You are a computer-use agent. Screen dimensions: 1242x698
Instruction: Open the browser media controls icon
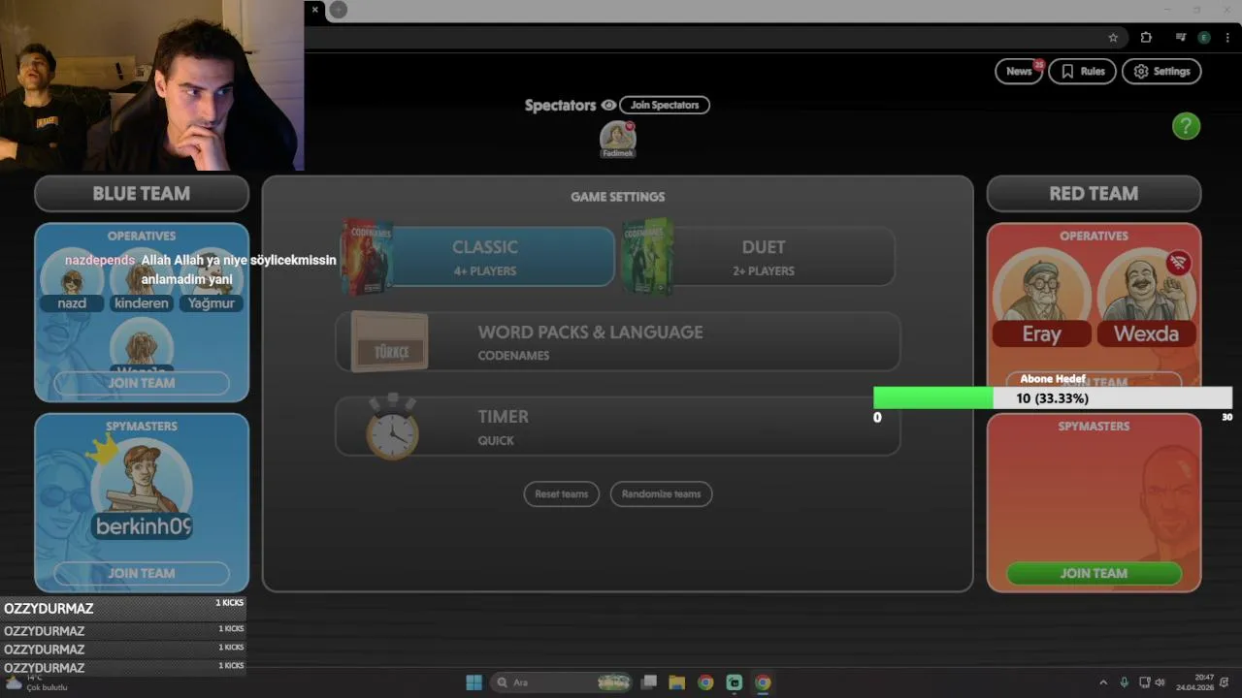(1180, 38)
